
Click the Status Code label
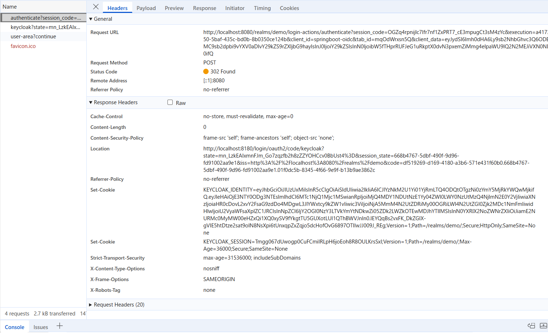pos(104,72)
